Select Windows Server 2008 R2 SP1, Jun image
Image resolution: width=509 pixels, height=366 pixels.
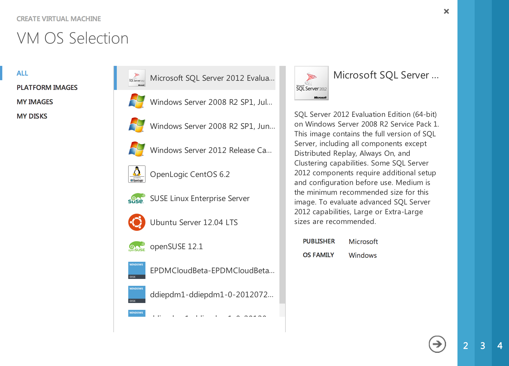click(x=195, y=126)
